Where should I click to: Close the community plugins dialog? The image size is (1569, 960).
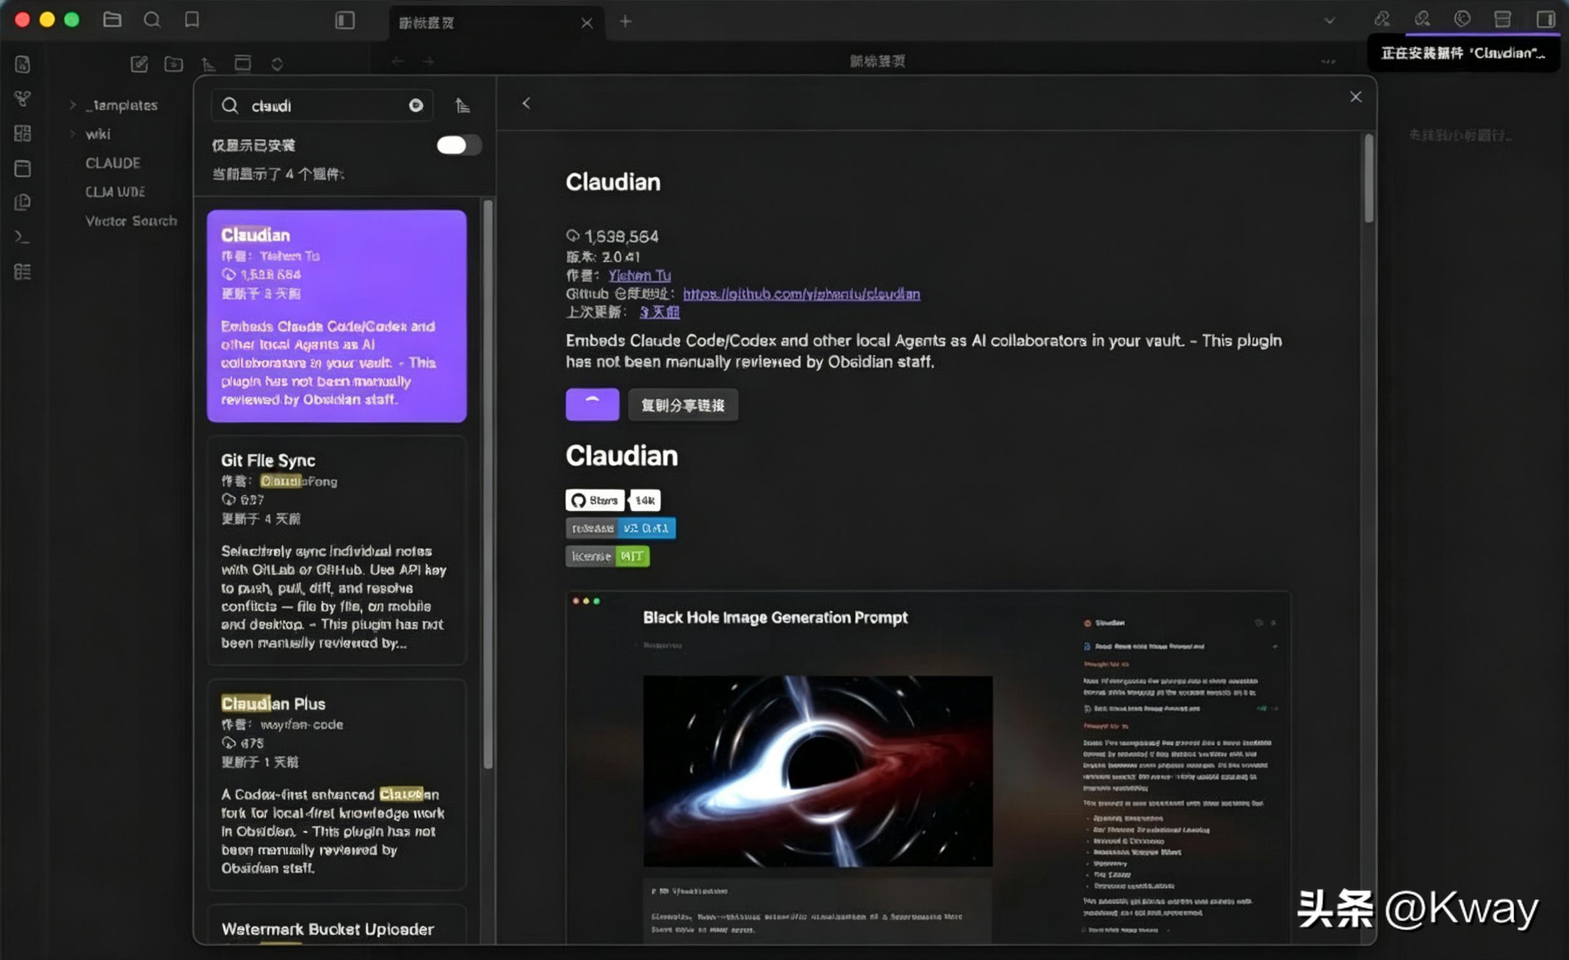pyautogui.click(x=1356, y=97)
